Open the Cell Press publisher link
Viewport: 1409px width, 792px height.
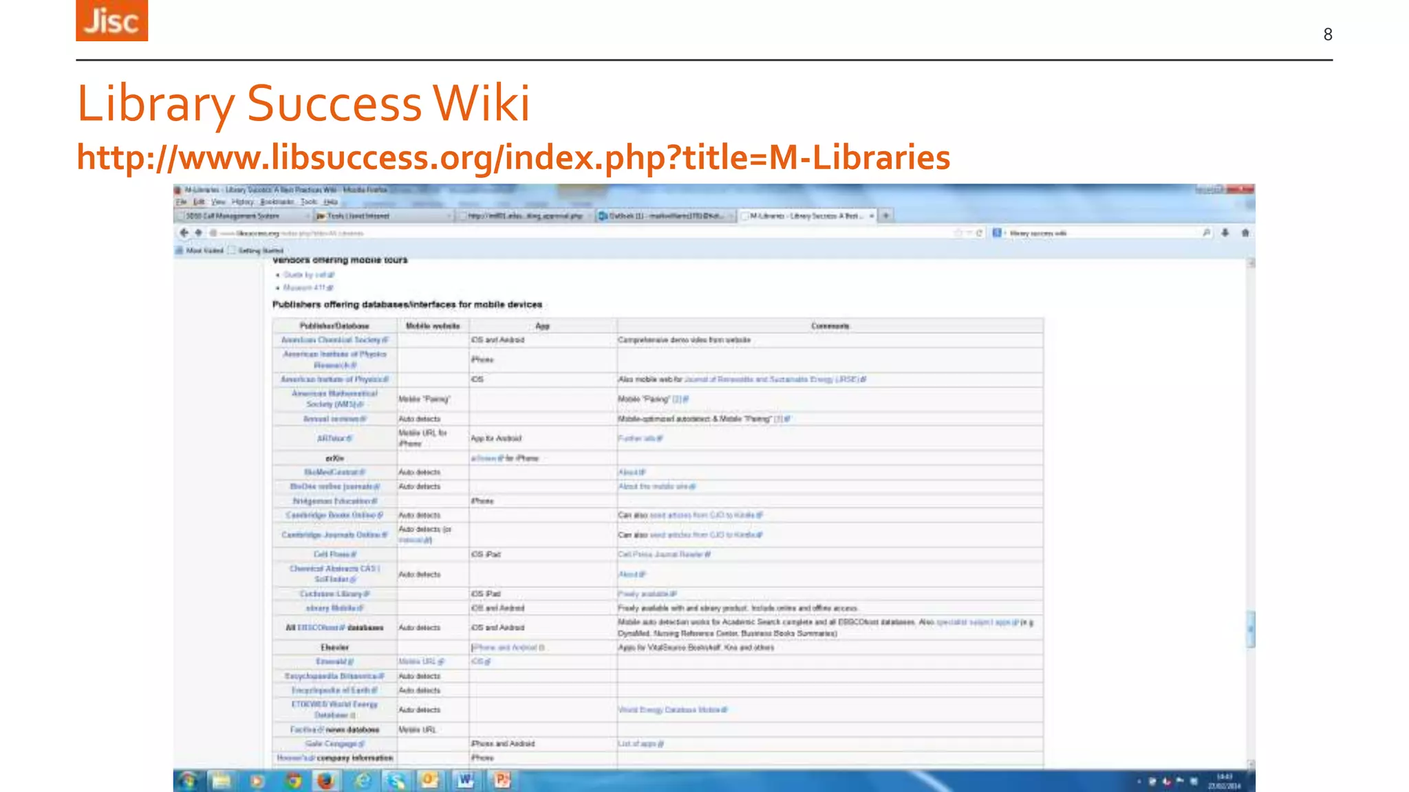[334, 554]
